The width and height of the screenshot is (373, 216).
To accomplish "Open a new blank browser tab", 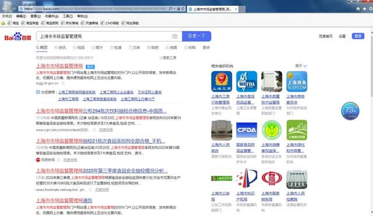I will click(x=242, y=9).
